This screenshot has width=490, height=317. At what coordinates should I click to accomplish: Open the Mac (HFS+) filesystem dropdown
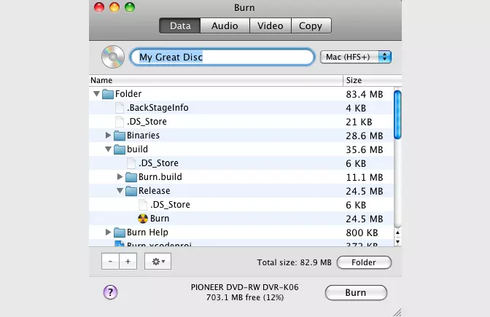tap(356, 57)
